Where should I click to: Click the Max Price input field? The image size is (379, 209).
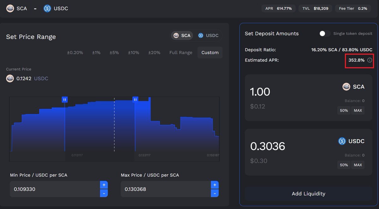pos(165,189)
